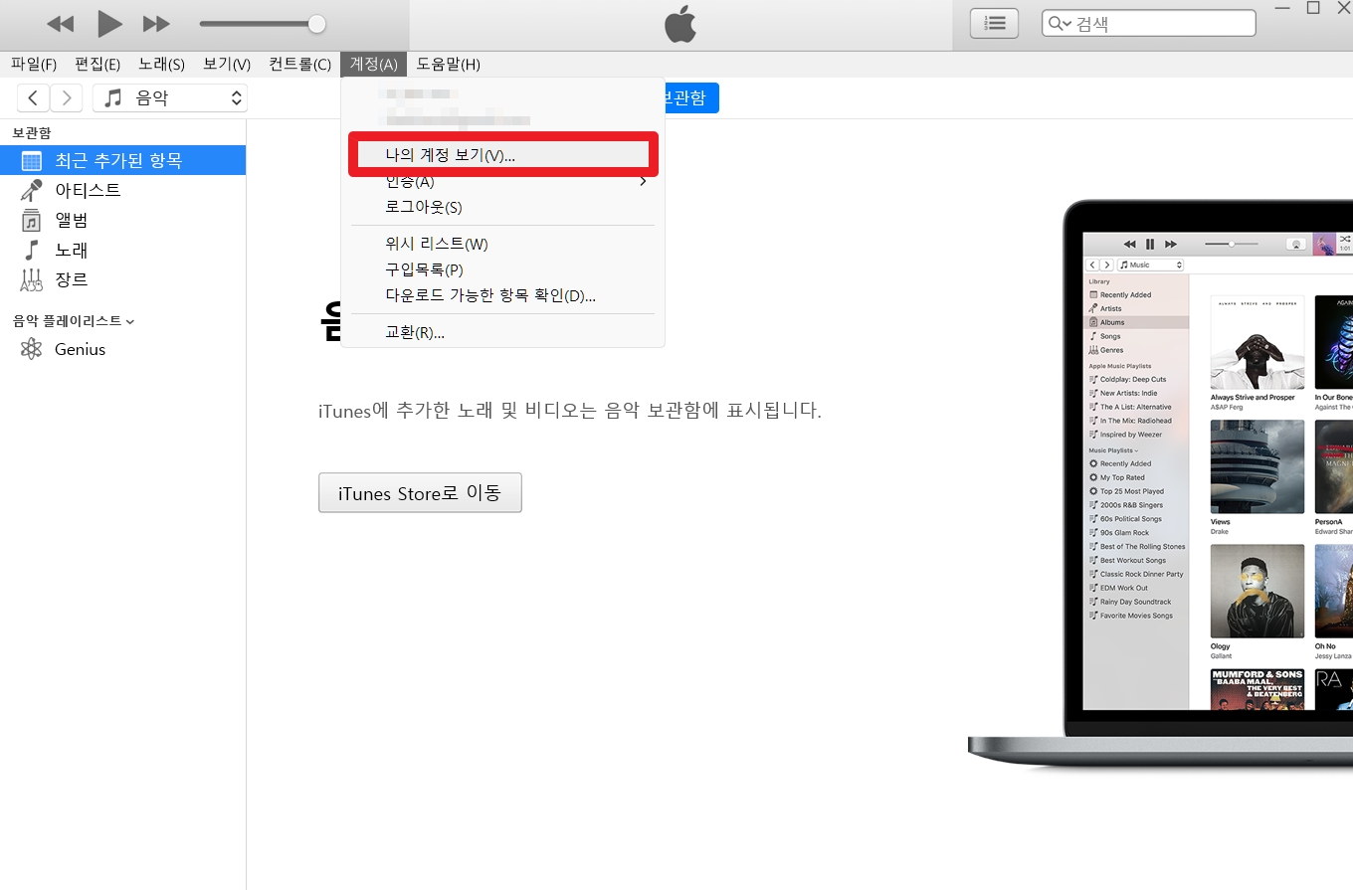This screenshot has height=890, width=1353.
Task: Select 교환(R)... menu entry
Action: pyautogui.click(x=503, y=332)
